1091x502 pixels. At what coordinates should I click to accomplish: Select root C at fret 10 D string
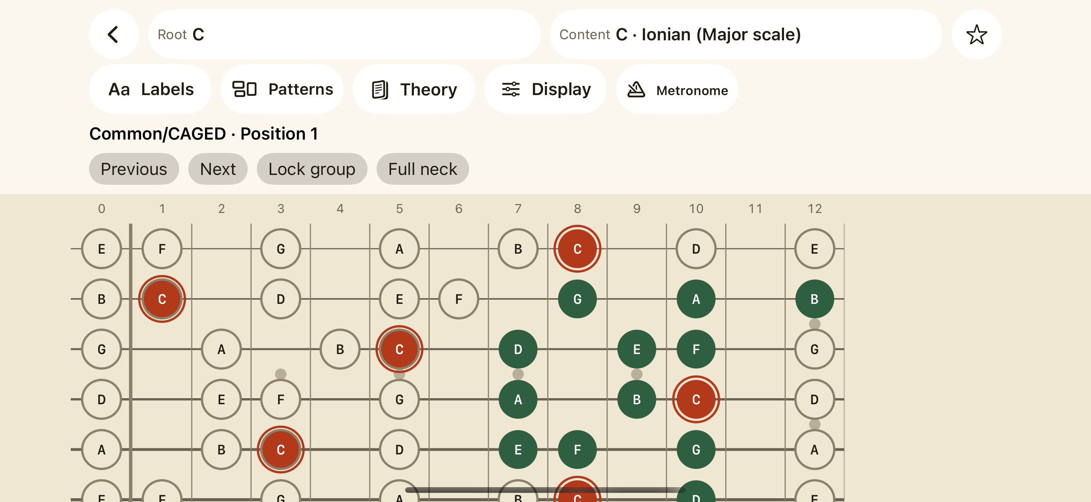coord(696,399)
